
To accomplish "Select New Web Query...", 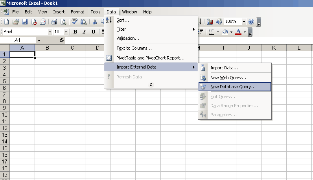I will (x=235, y=78).
